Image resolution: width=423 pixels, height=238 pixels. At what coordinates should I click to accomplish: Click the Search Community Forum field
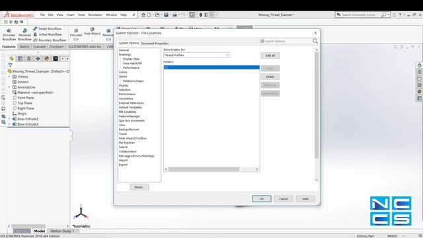pos(358,15)
